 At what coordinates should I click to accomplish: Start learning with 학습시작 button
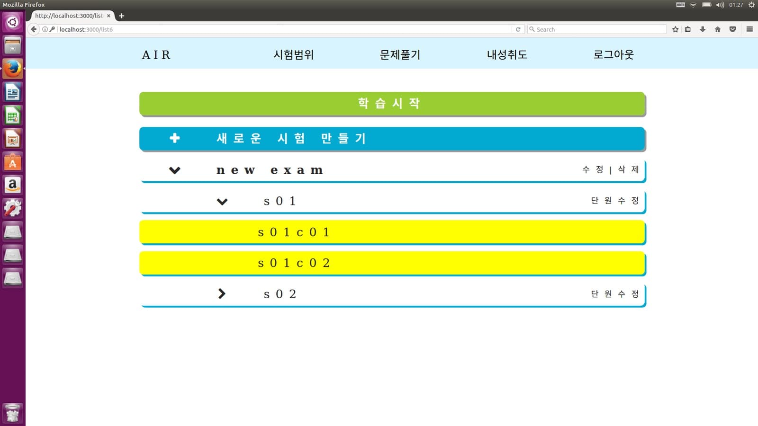click(392, 104)
